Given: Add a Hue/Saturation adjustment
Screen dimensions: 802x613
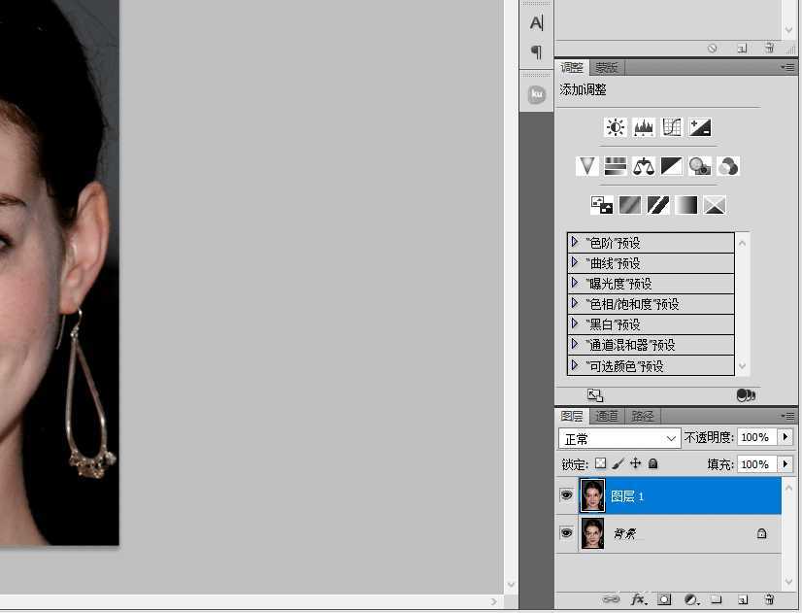Looking at the screenshot, I should (615, 166).
